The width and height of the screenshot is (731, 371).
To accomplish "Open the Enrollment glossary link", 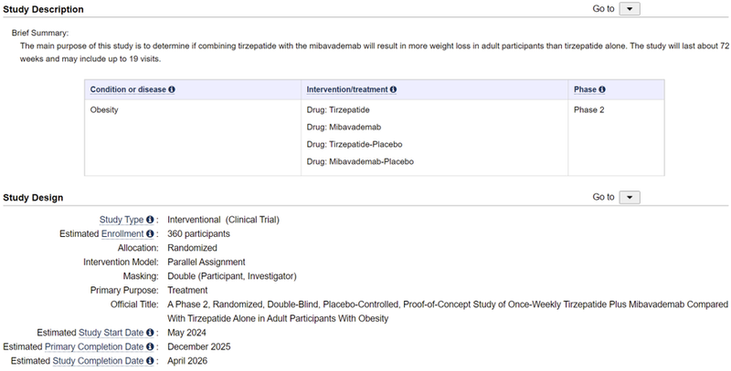I will coord(122,233).
